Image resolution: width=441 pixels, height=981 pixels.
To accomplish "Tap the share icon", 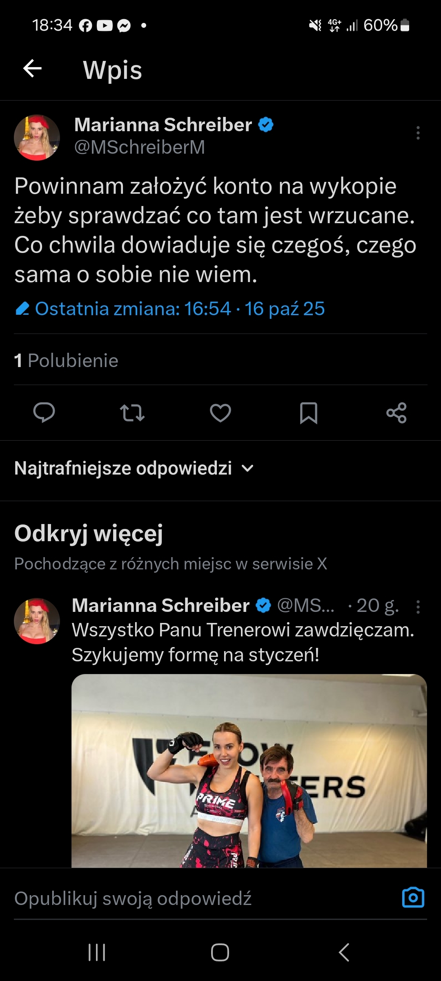I will coord(396,412).
